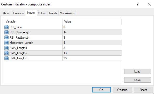Load saved inputs with Load button
The image size is (154, 94).
pos(137,71)
